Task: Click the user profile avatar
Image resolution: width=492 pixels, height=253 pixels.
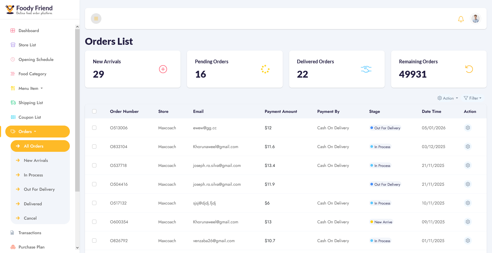Action: tap(476, 19)
